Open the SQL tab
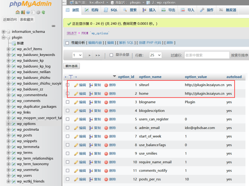 [x=111, y=10]
